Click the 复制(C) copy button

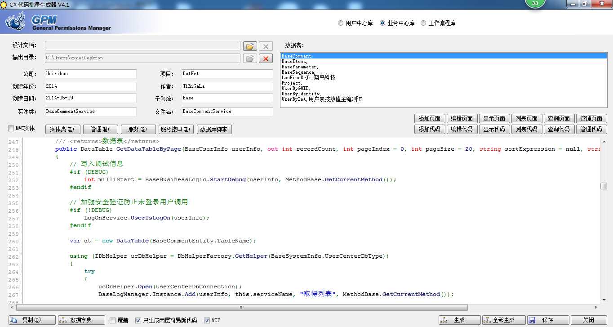32,320
